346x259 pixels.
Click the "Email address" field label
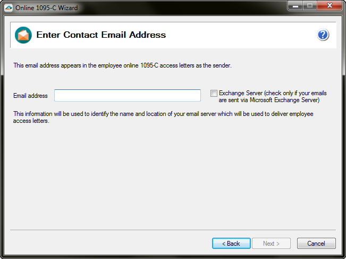30,96
